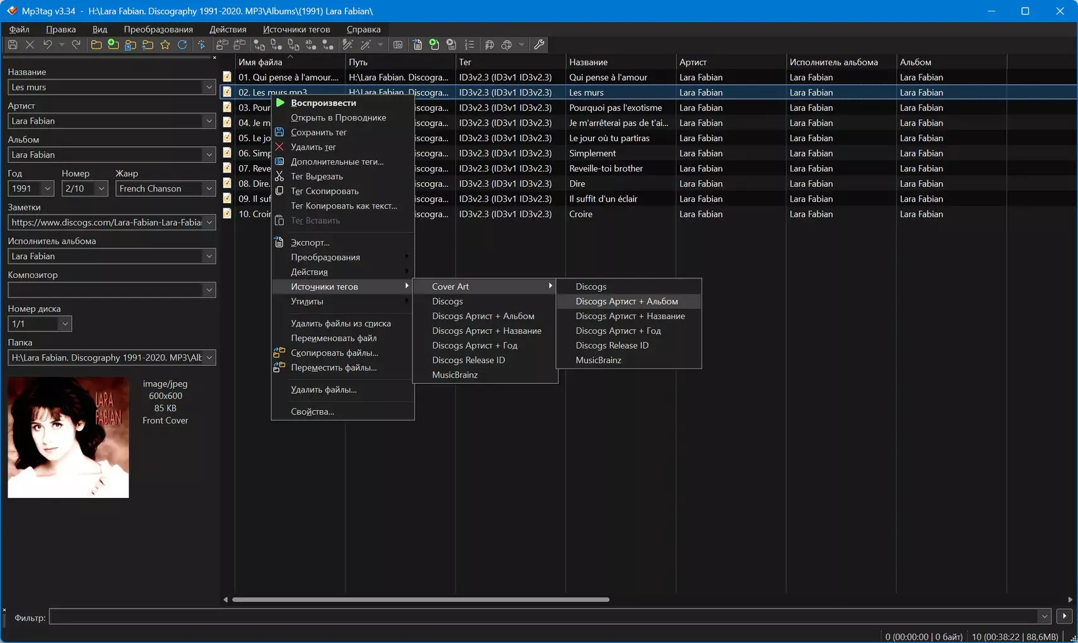Click the Redo arrow in the toolbar
This screenshot has width=1078, height=643.
point(76,45)
